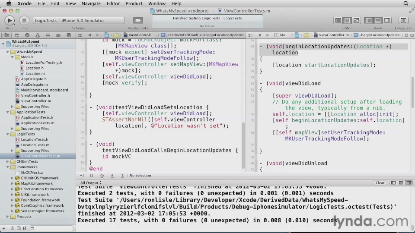Open the Edit menu
Image resolution: width=415 pixels, height=233 pixels.
coord(55,3)
